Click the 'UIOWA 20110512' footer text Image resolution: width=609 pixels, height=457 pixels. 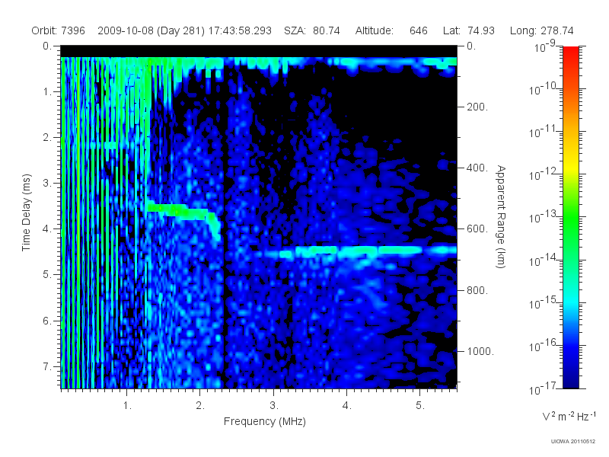pos(573,441)
